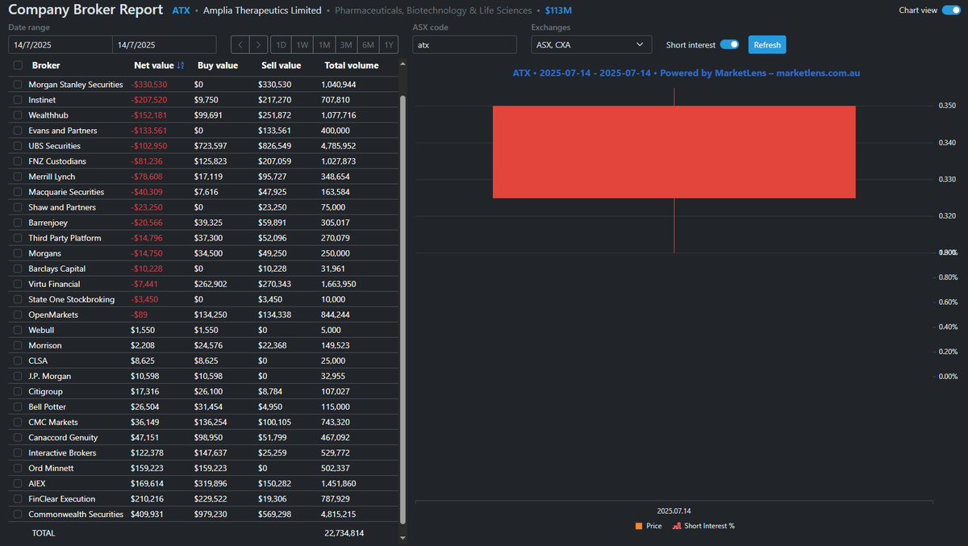Click the Morgans broker name
The image size is (968, 546).
point(45,253)
